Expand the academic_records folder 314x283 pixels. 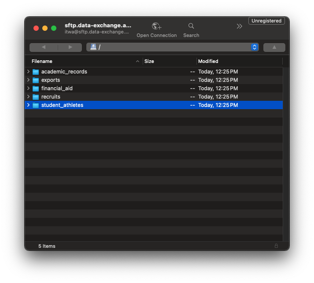pos(29,71)
